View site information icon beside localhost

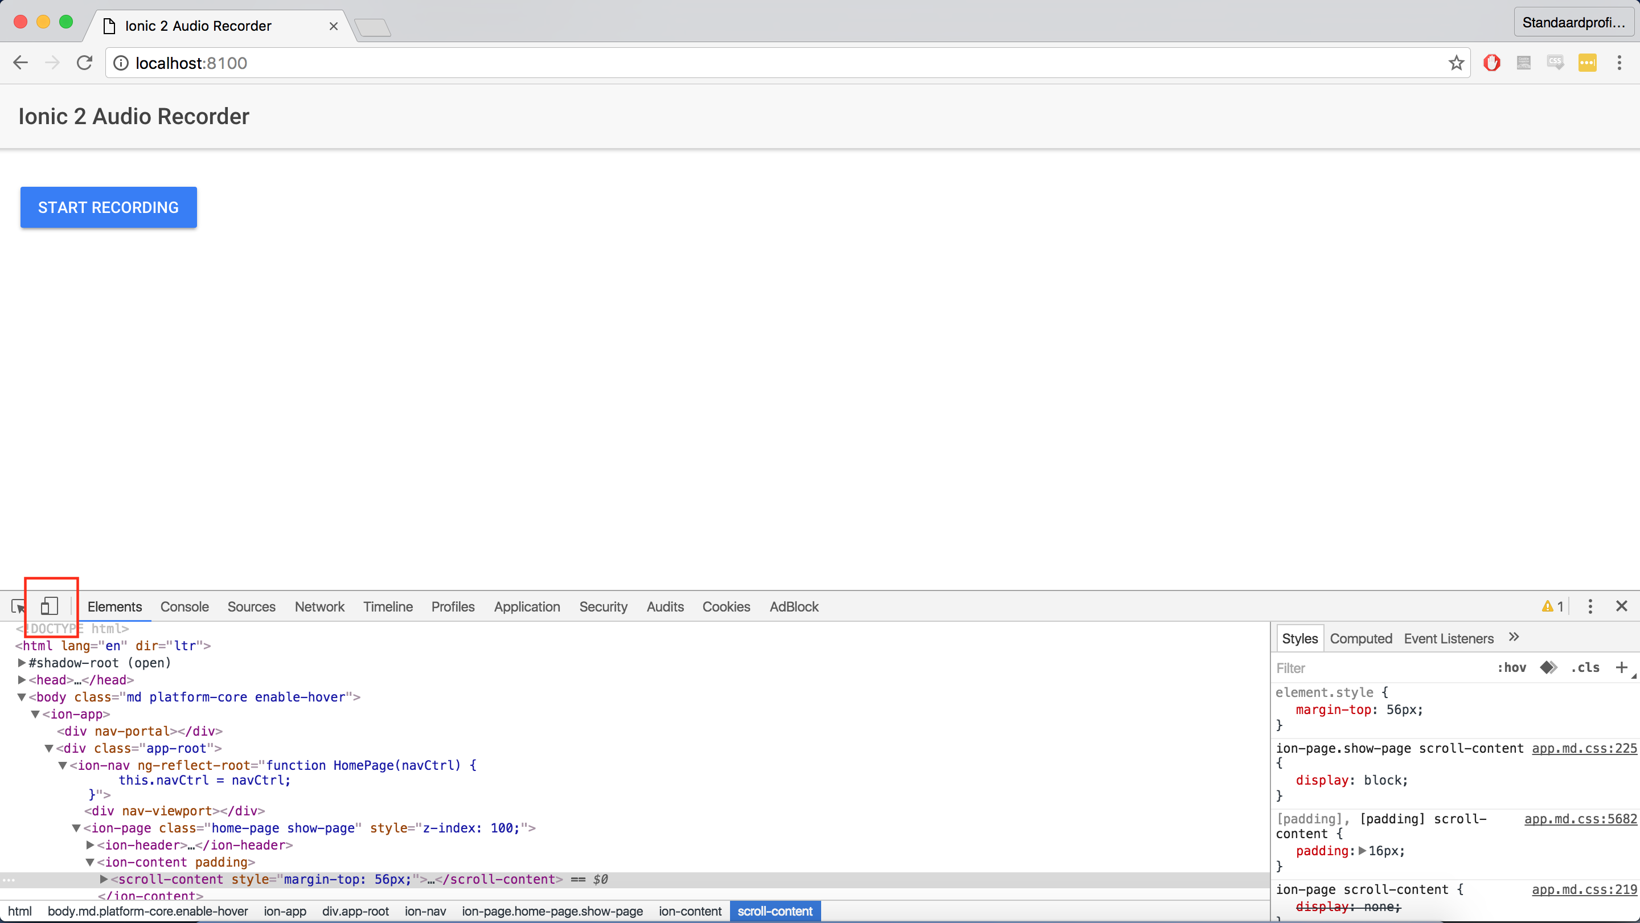pyautogui.click(x=120, y=63)
